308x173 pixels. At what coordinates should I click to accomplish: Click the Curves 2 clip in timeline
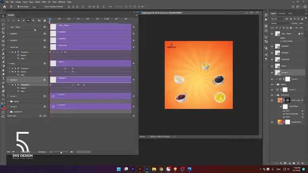point(91,80)
